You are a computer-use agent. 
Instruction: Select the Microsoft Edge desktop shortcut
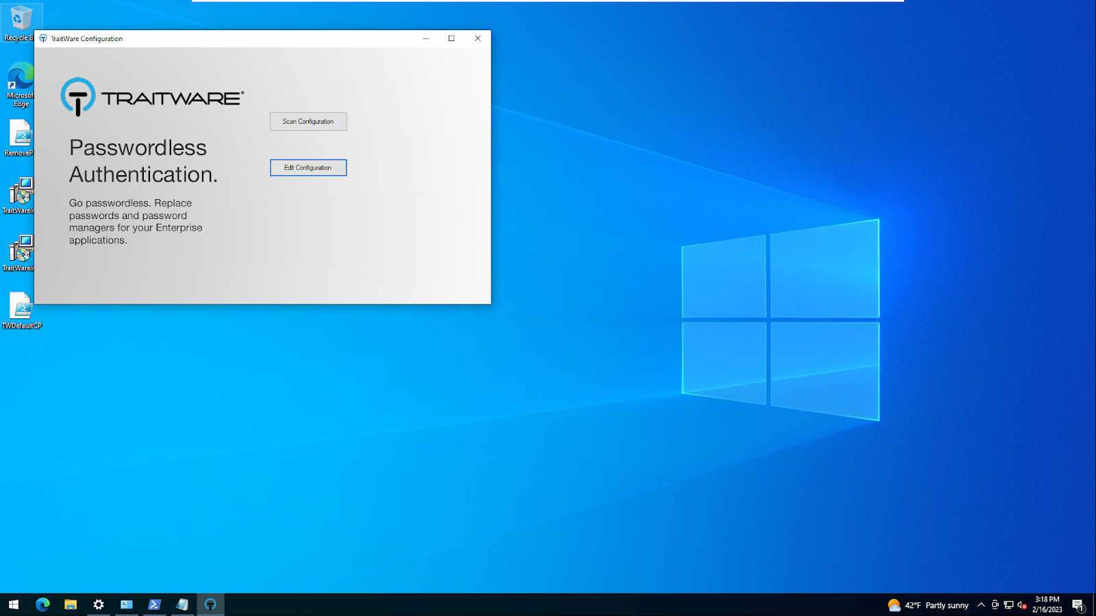[x=21, y=85]
